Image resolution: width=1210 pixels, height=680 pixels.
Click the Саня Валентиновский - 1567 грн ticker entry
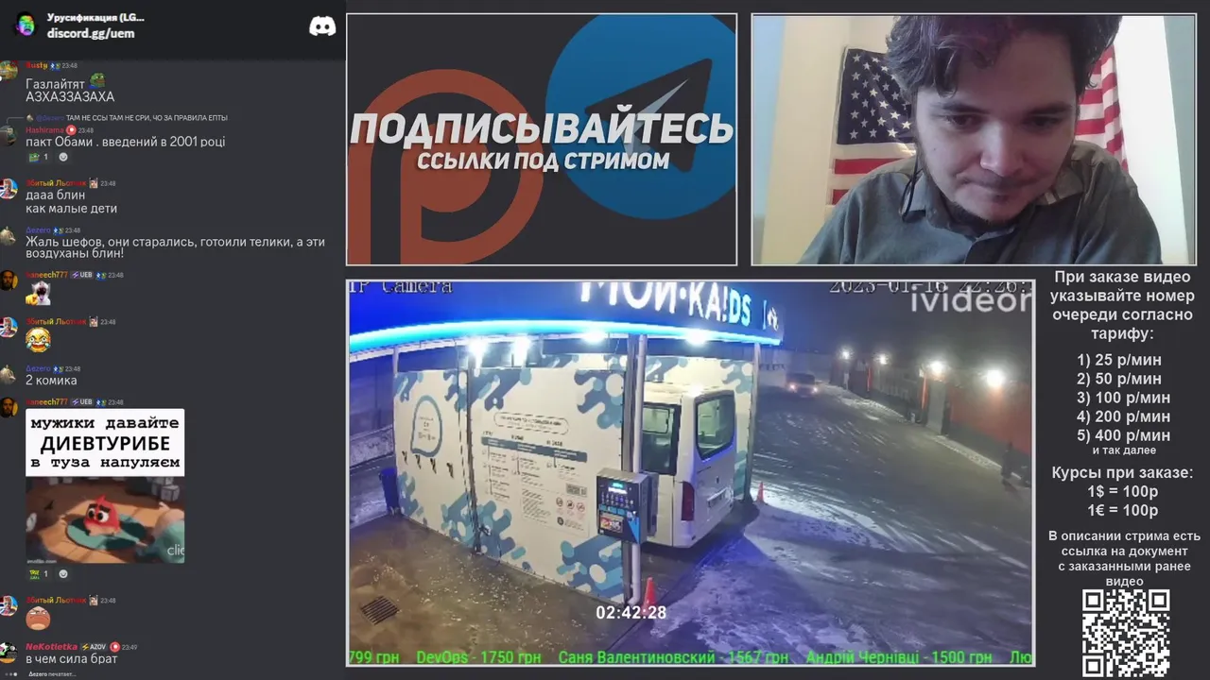coord(673,657)
